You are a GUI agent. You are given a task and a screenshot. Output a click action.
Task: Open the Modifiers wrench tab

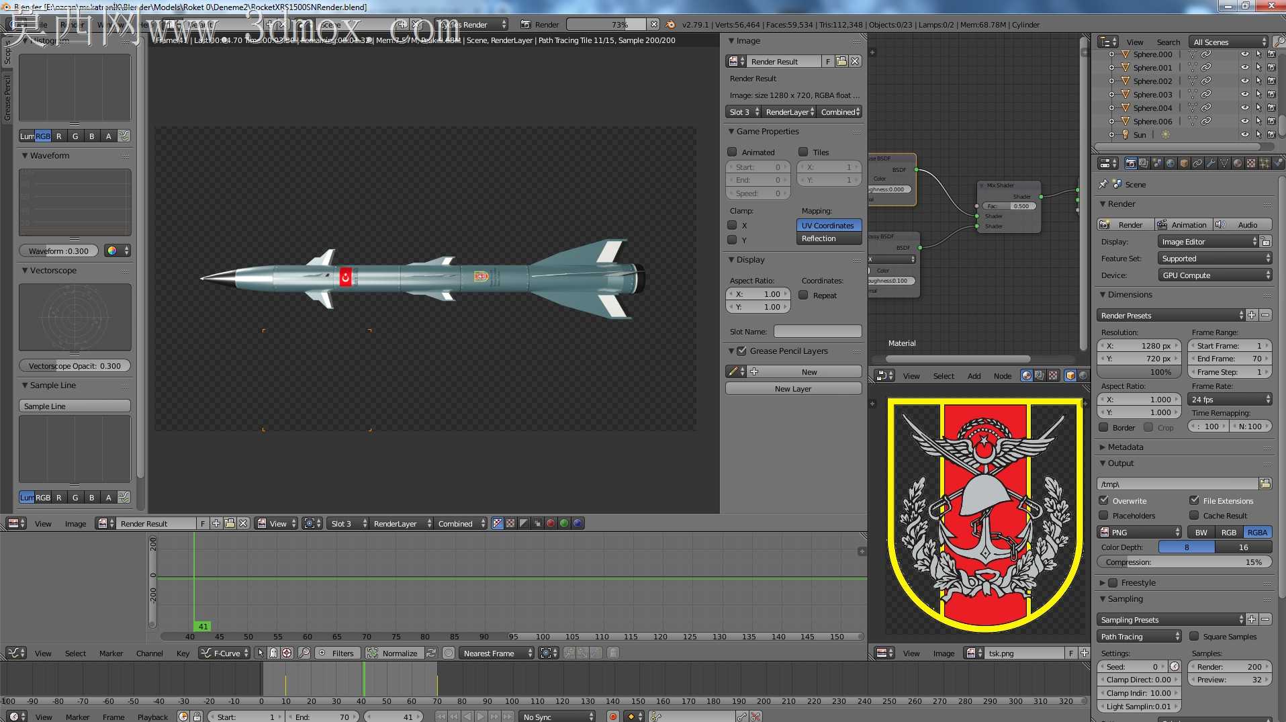point(1211,163)
